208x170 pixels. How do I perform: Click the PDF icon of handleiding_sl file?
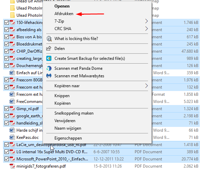tap(12, 123)
